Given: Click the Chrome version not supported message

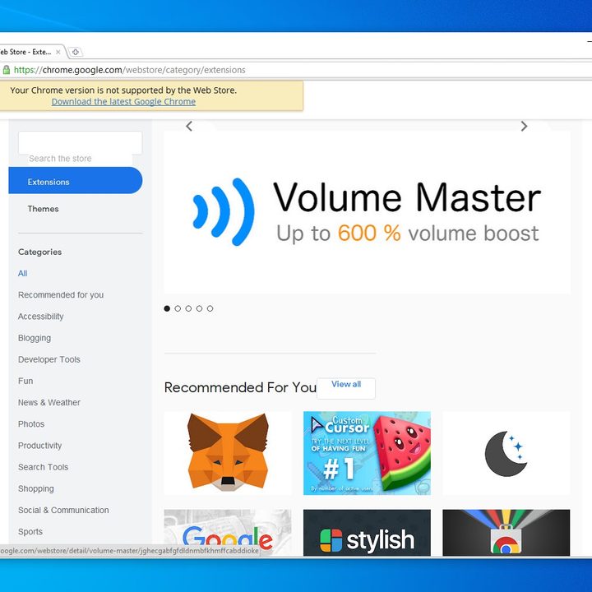Looking at the screenshot, I should pos(123,90).
